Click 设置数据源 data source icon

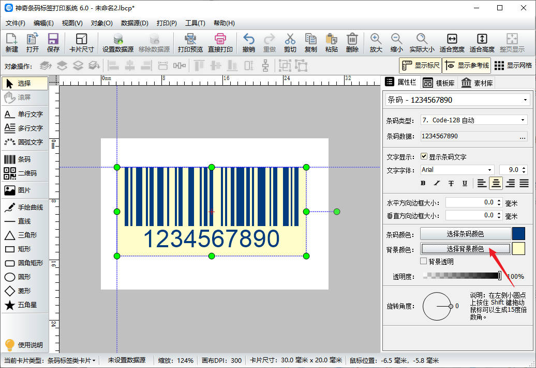click(117, 43)
